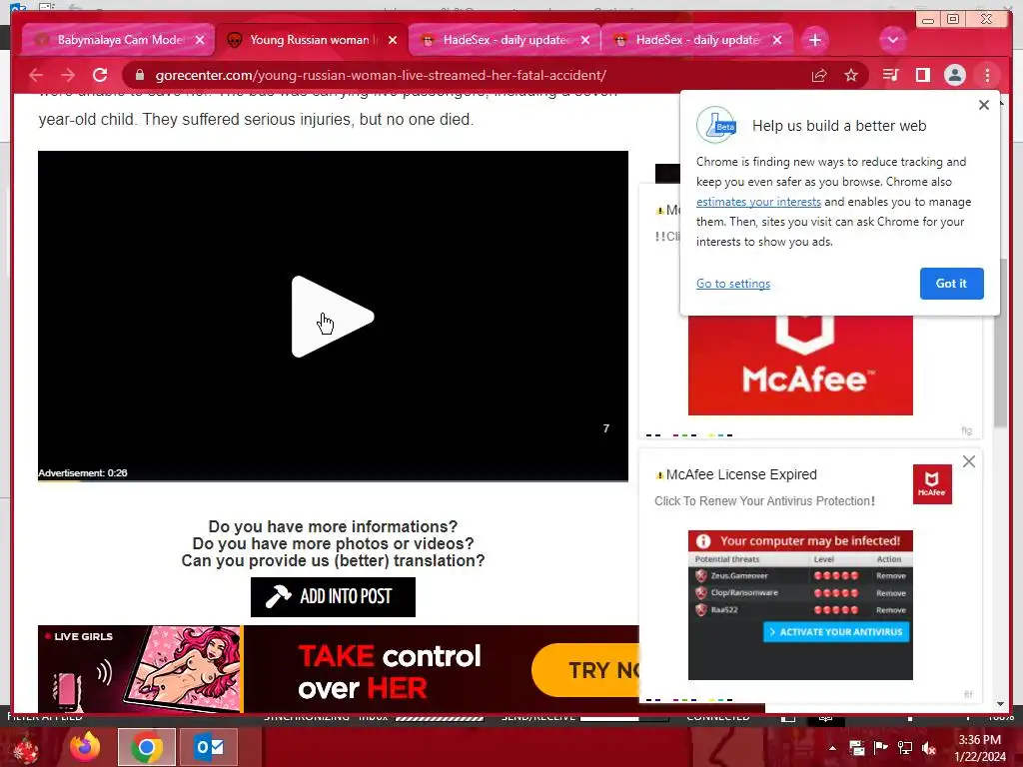Image resolution: width=1023 pixels, height=767 pixels.
Task: Select the Young Russian woman tab
Action: pyautogui.click(x=312, y=40)
